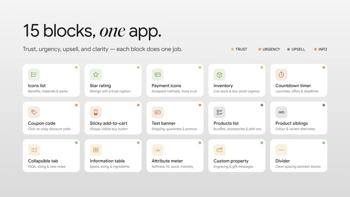This screenshot has width=350, height=197.
Task: Click the orange dot on Coupon code card
Action: (x=76, y=105)
